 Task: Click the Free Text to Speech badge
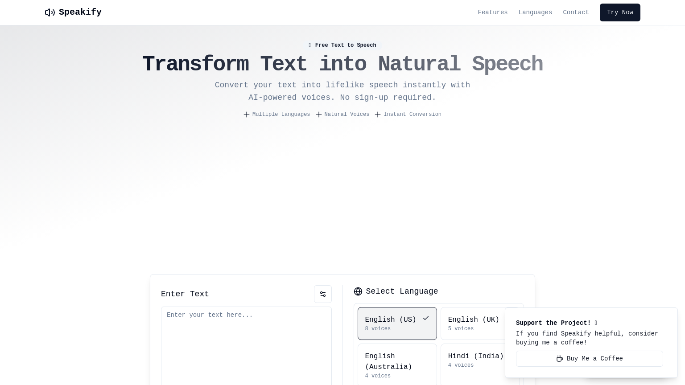click(342, 45)
